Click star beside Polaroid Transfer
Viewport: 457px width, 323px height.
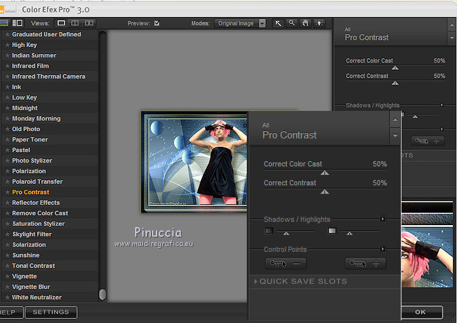pos(7,181)
